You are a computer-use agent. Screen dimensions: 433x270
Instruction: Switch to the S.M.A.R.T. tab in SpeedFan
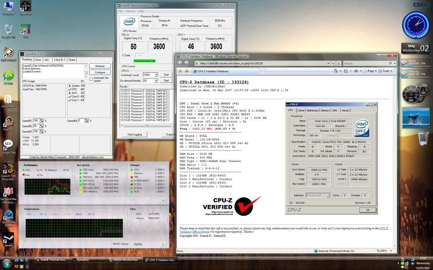pos(60,60)
